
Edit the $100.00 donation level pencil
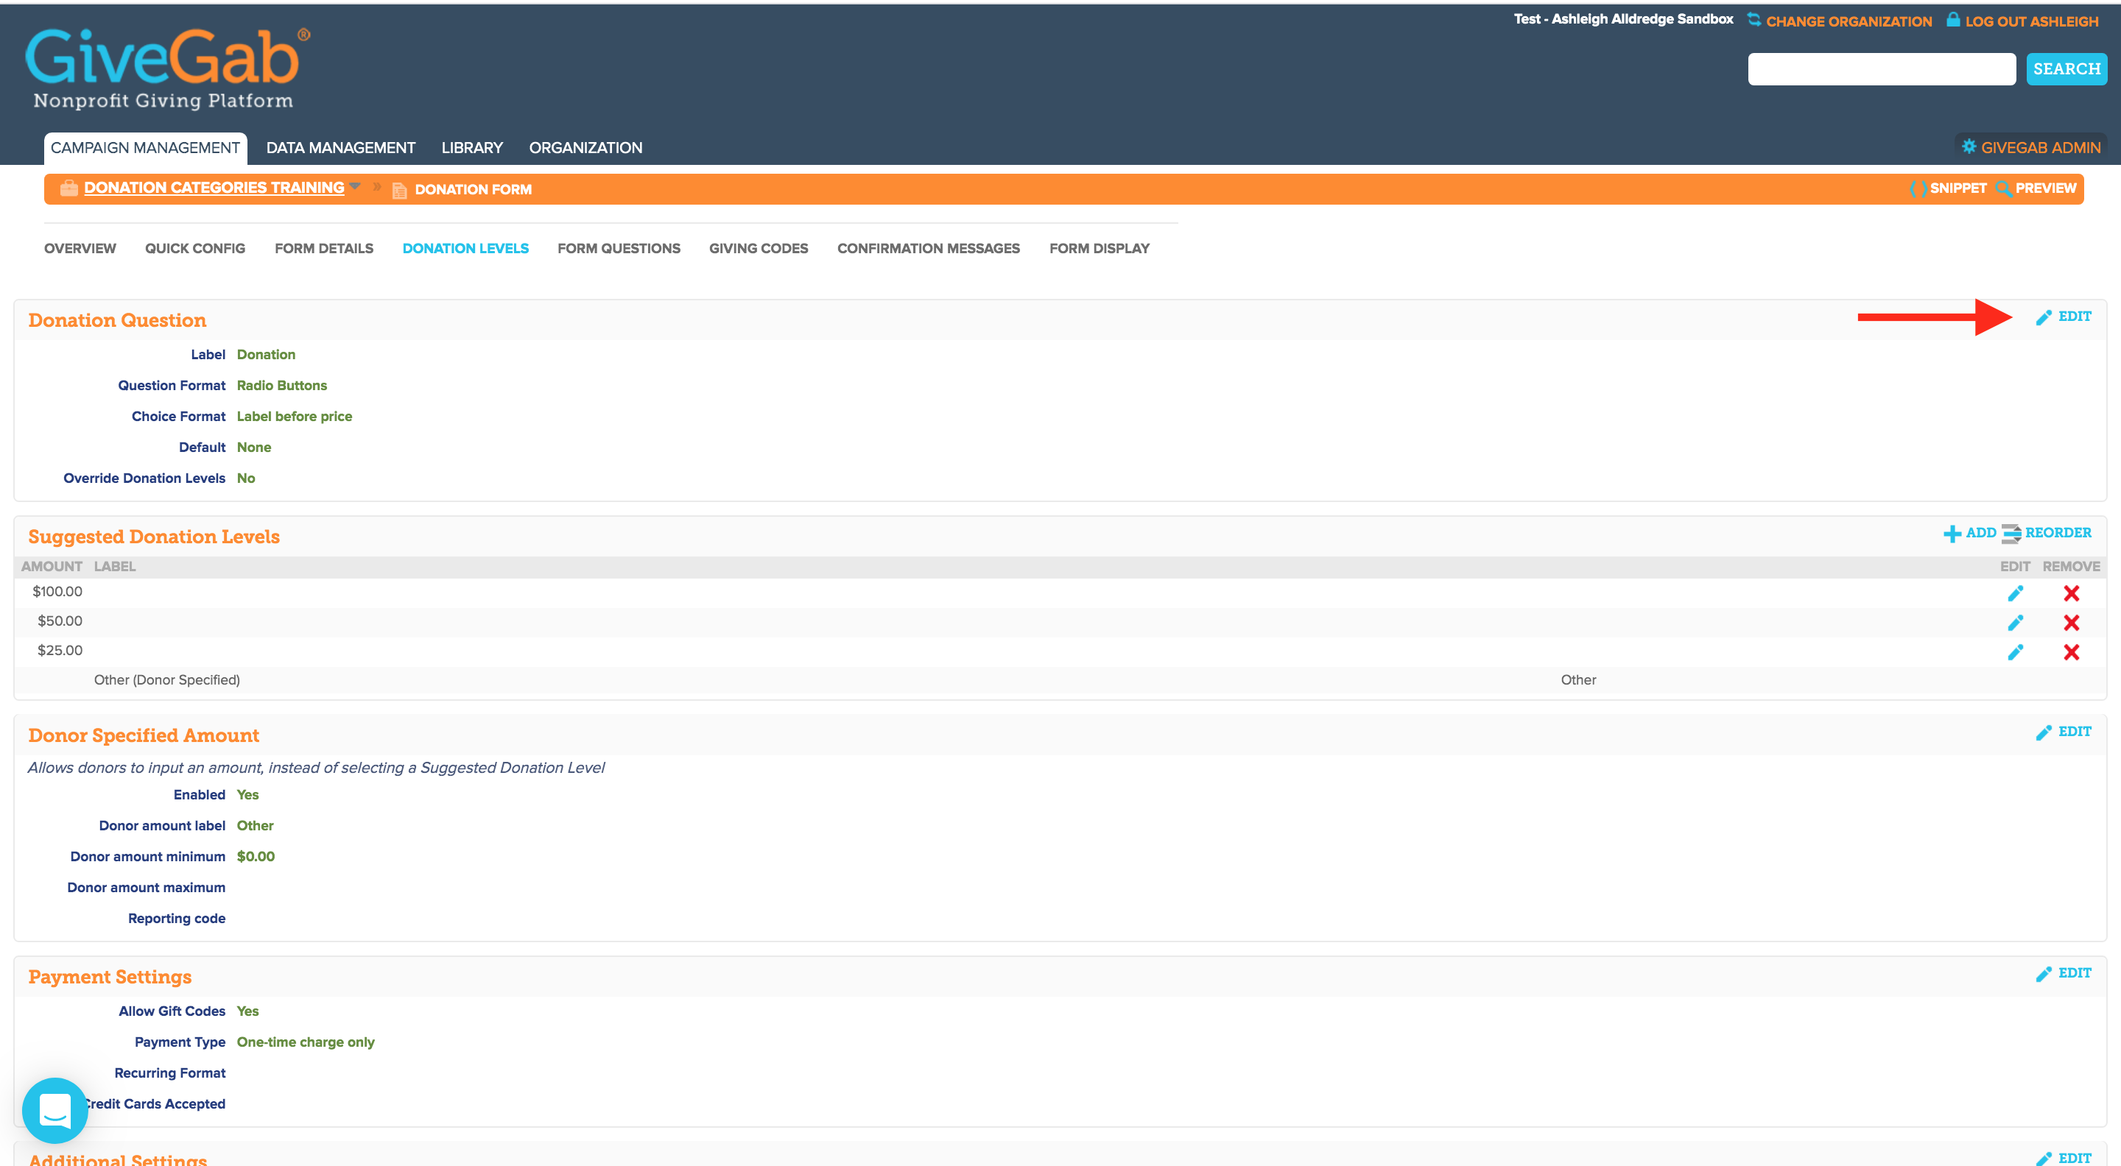(x=2015, y=593)
